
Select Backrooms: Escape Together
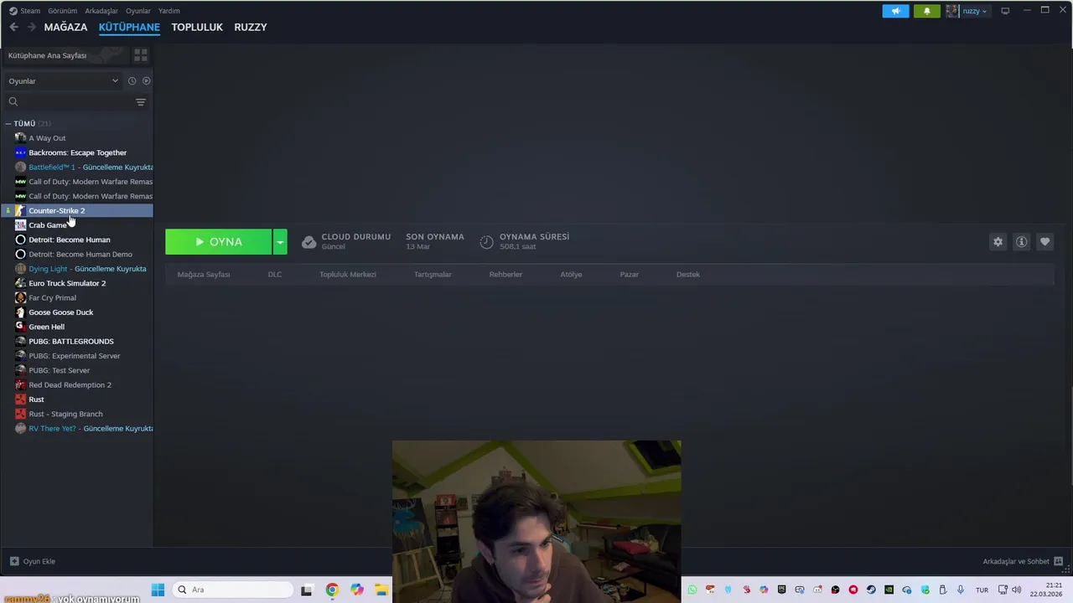76,152
